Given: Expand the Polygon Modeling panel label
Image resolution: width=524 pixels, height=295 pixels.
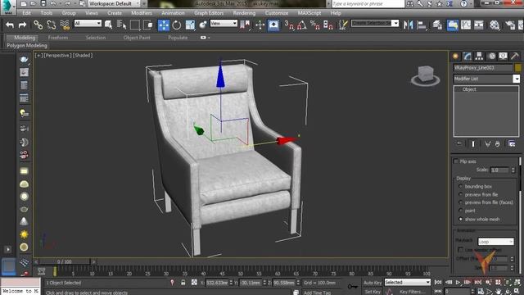Looking at the screenshot, I should point(27,46).
